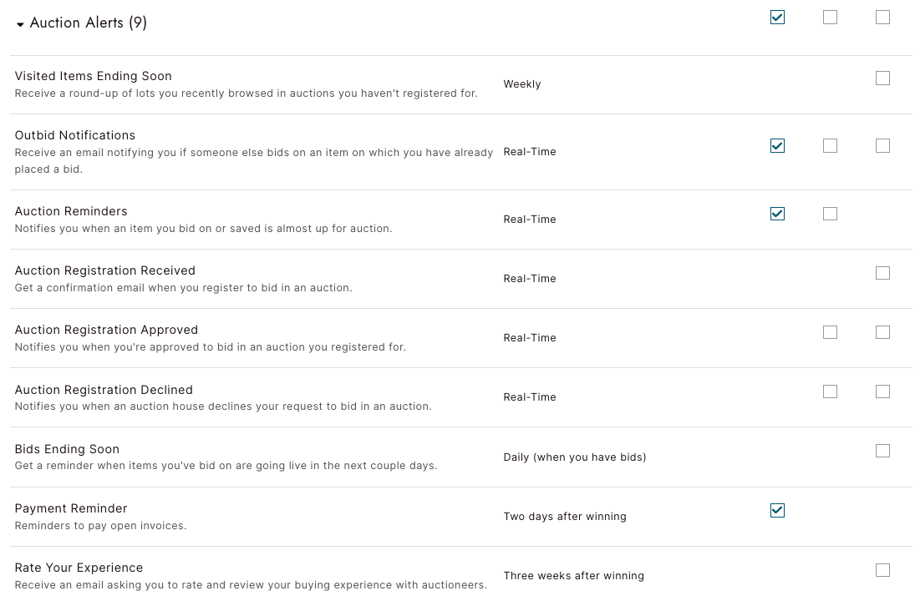This screenshot has height=601, width=915.
Task: Click the Weekly frequency label
Action: tap(522, 84)
